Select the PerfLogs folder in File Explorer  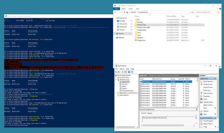[x=140, y=22]
